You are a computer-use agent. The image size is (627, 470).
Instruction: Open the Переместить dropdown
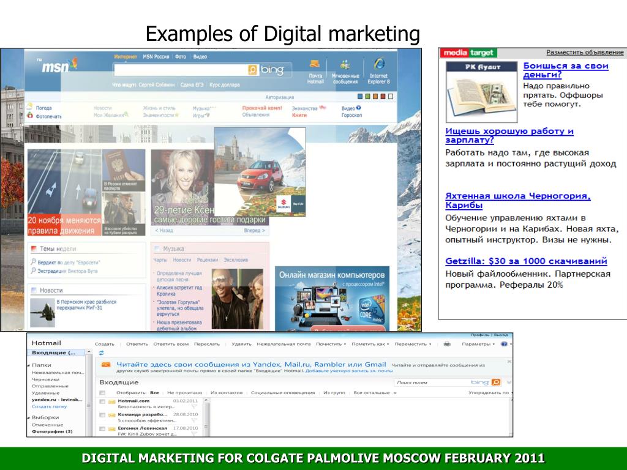click(413, 344)
